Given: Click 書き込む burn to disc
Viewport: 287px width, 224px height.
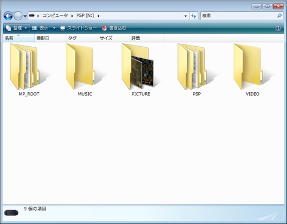Looking at the screenshot, I should (114, 28).
